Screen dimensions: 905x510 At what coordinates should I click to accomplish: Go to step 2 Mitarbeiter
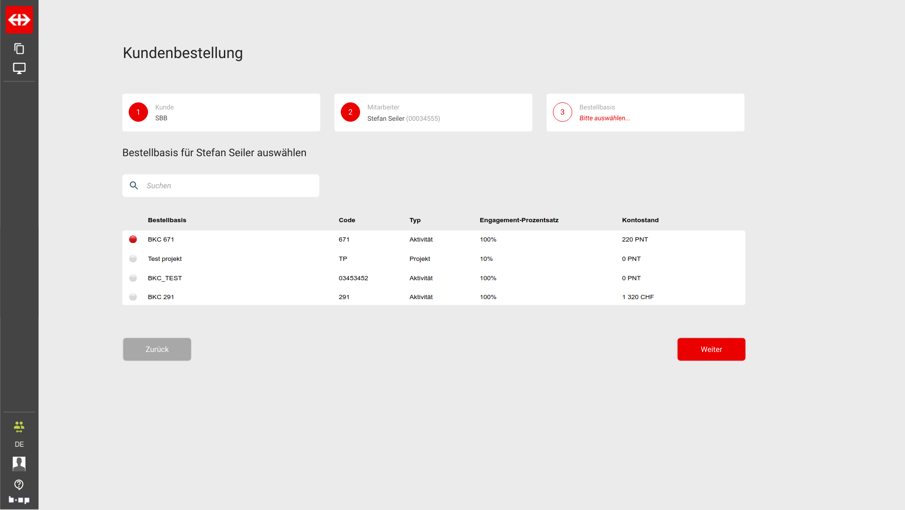point(350,112)
